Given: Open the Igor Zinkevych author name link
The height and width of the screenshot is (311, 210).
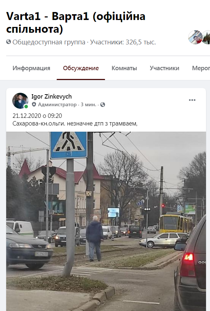Looking at the screenshot, I should pyautogui.click(x=52, y=97).
